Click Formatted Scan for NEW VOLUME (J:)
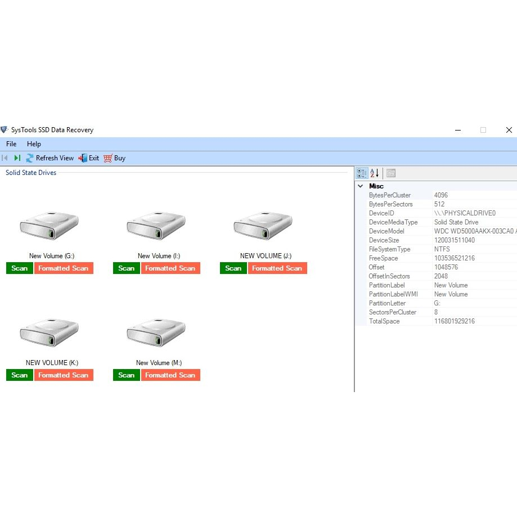The image size is (517, 517). [x=277, y=268]
